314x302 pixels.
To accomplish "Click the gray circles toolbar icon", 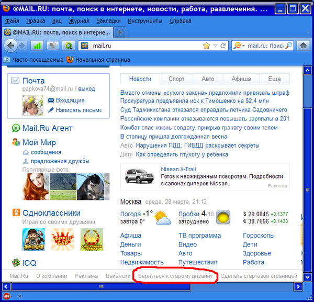I will [x=53, y=46].
